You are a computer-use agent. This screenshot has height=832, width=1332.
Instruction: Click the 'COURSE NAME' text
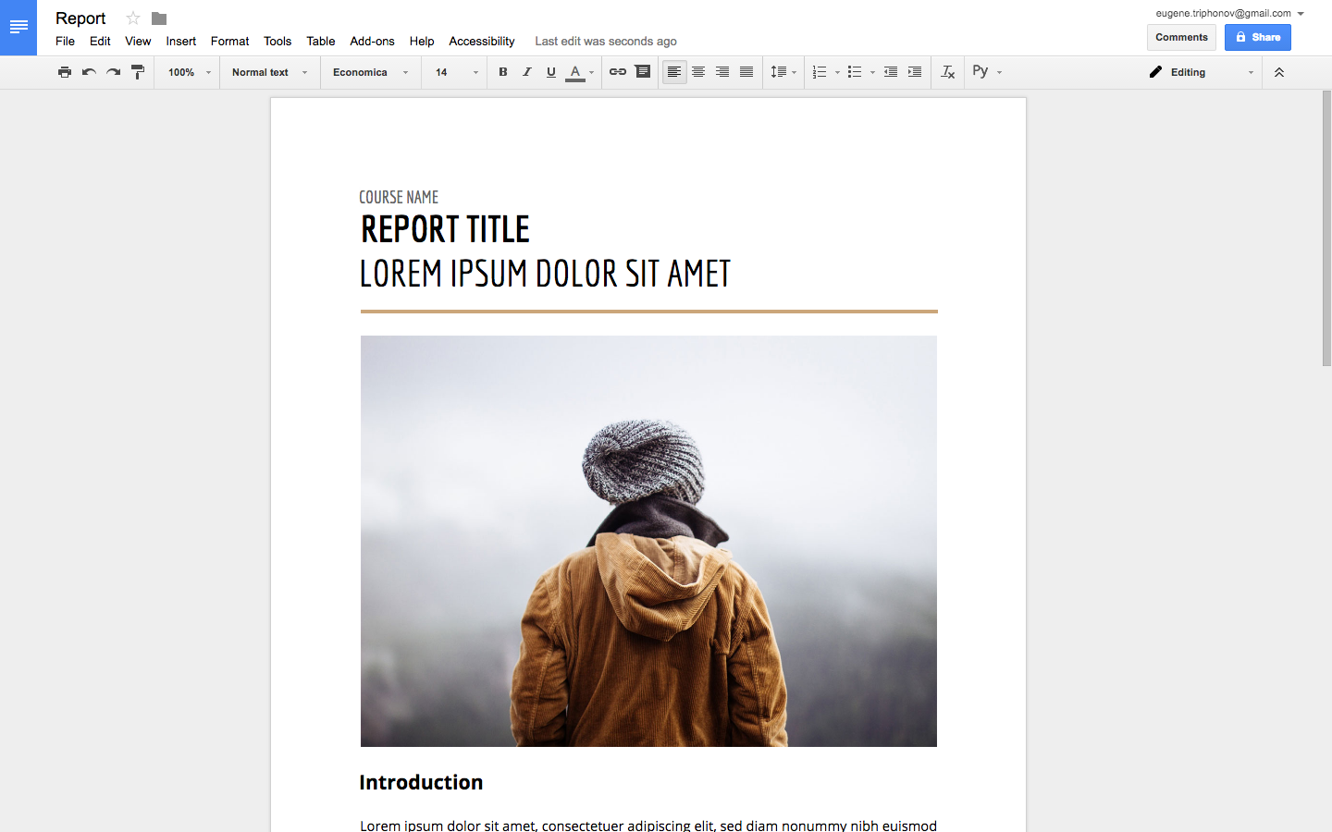click(x=399, y=197)
